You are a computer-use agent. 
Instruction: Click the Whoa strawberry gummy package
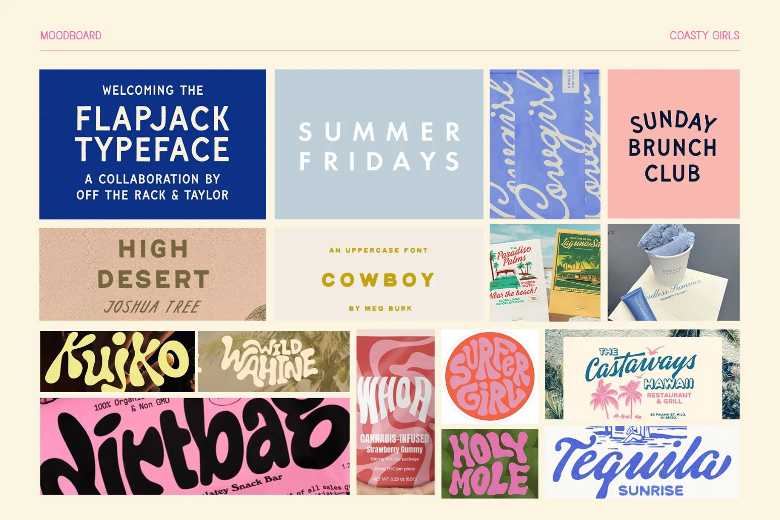[x=395, y=412]
